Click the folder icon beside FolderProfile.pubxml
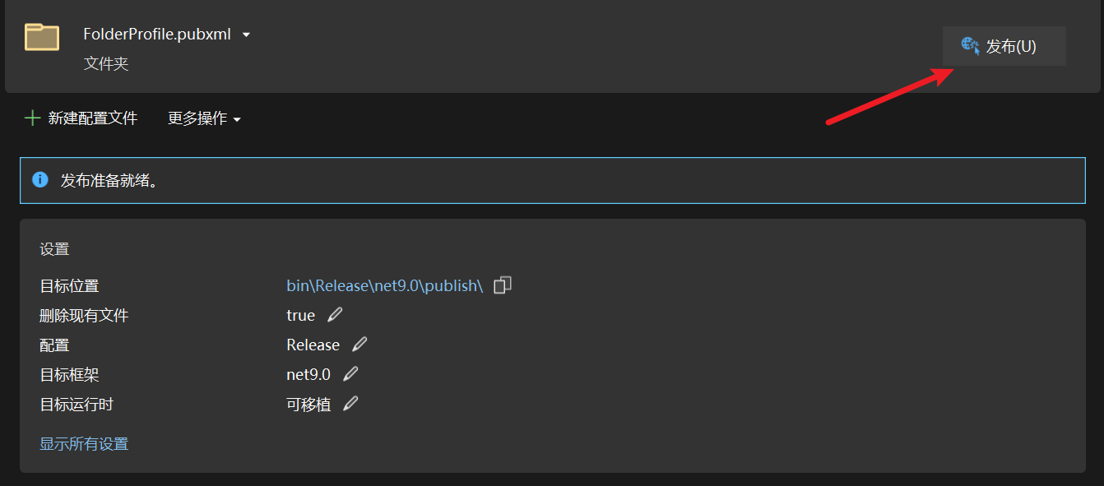Screen dimensions: 1104x486 click(41, 37)
